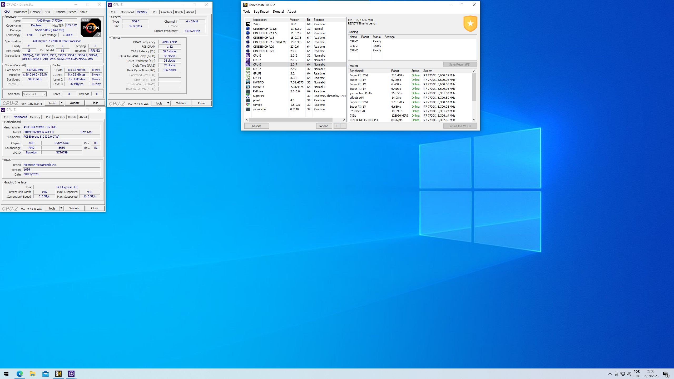This screenshot has width=674, height=379.
Task: Switch to BenchMate via taskbar icon
Action: (58, 374)
